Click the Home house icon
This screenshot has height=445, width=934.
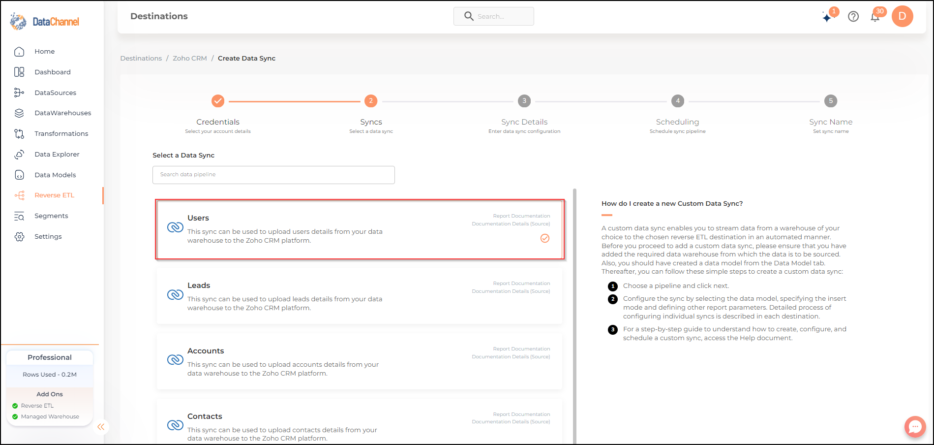pos(19,51)
